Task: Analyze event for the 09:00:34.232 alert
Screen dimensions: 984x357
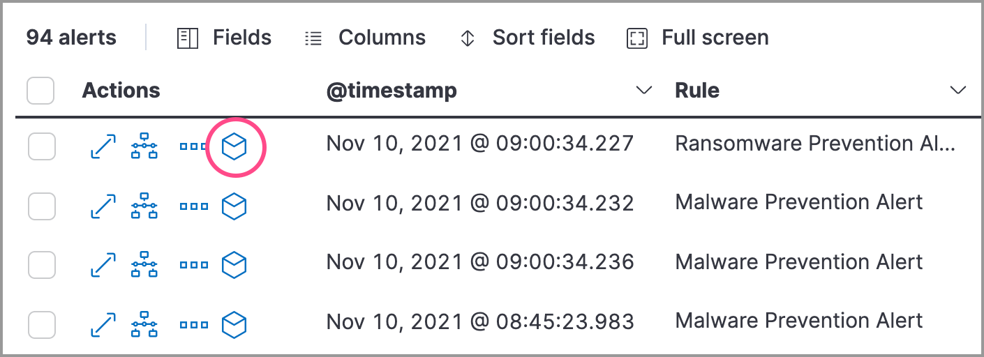Action: point(144,206)
